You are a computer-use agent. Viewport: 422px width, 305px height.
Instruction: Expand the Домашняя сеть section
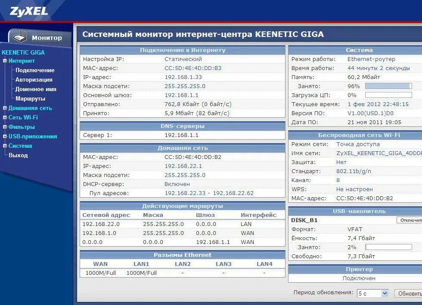pos(5,108)
